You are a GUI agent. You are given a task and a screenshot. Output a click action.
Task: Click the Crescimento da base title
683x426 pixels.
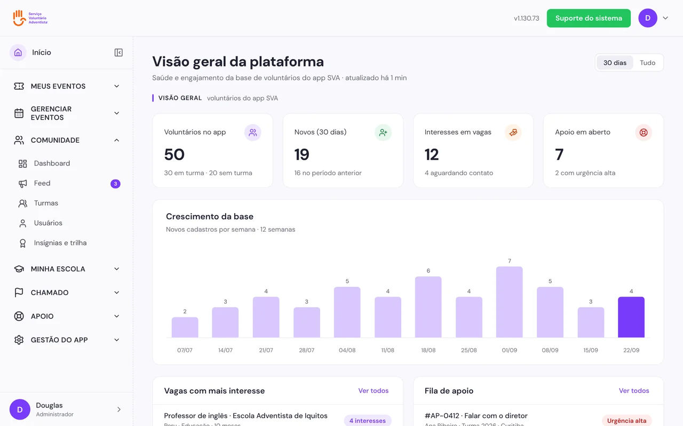[210, 217]
